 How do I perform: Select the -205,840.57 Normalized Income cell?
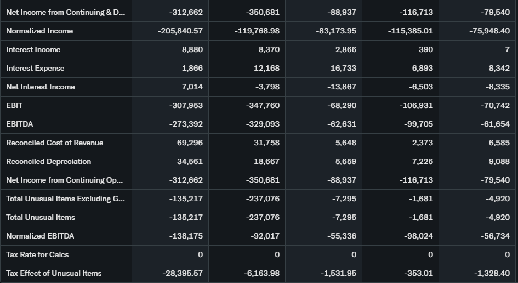pyautogui.click(x=180, y=31)
